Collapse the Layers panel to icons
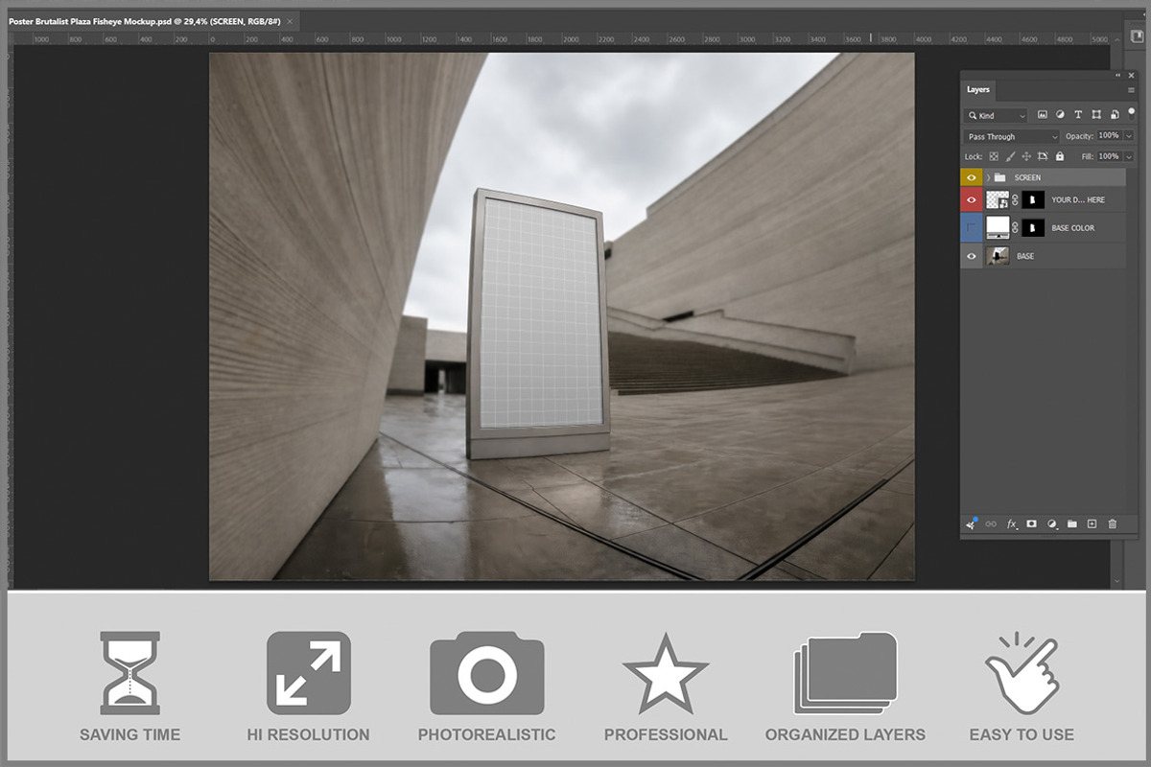This screenshot has height=767, width=1151. pos(1118,75)
